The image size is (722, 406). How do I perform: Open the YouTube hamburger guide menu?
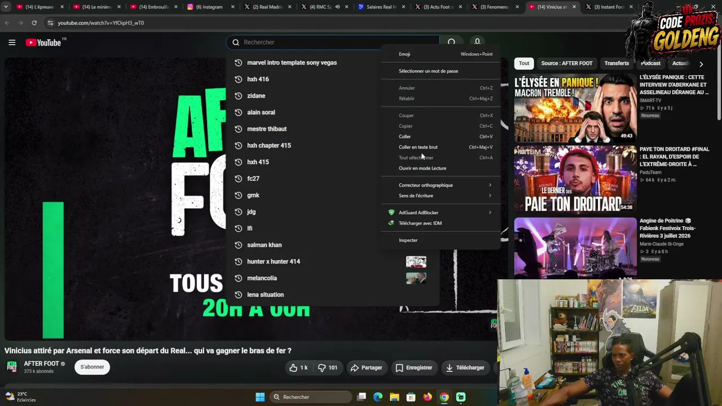coord(12,42)
